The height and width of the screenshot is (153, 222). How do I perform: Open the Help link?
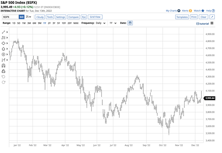[211, 11]
